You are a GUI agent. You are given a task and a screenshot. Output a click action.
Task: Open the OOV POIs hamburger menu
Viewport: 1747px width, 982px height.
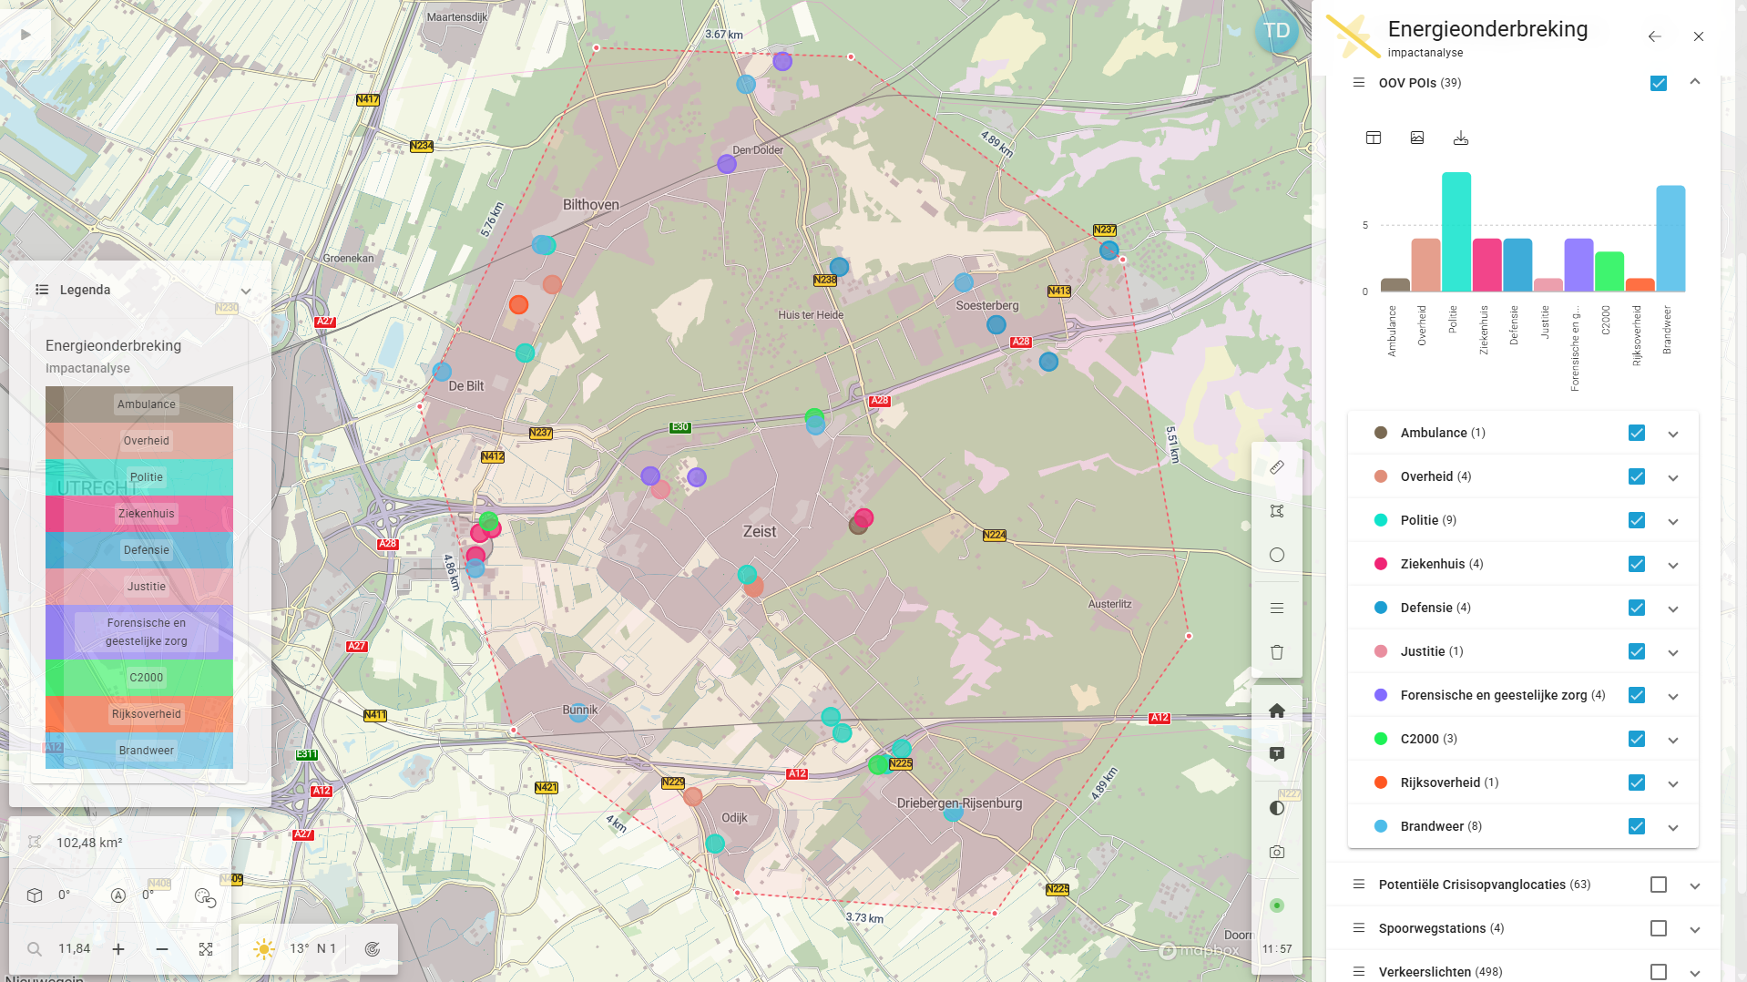[1358, 83]
